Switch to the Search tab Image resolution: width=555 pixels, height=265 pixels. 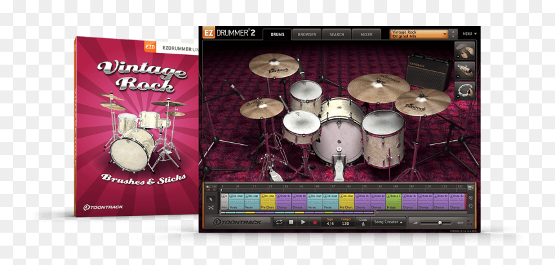tap(337, 34)
